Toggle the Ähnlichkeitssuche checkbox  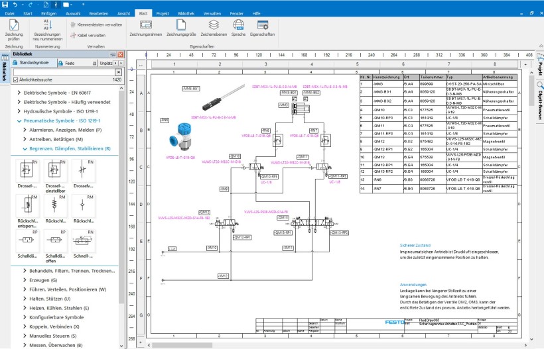pos(15,79)
